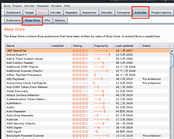
Task: Select the AuthMatrix extension
Action: point(87,103)
